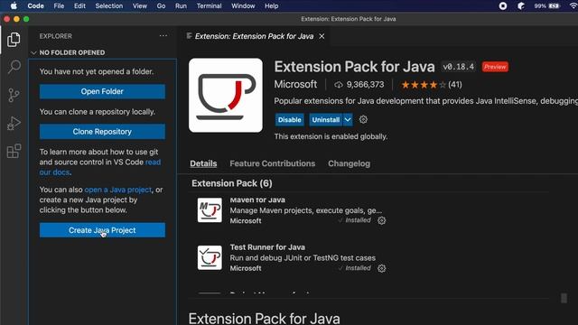Open the Extensions view icon

(14, 151)
